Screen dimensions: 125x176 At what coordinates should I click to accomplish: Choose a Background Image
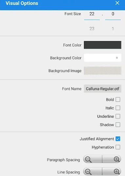coord(102,71)
